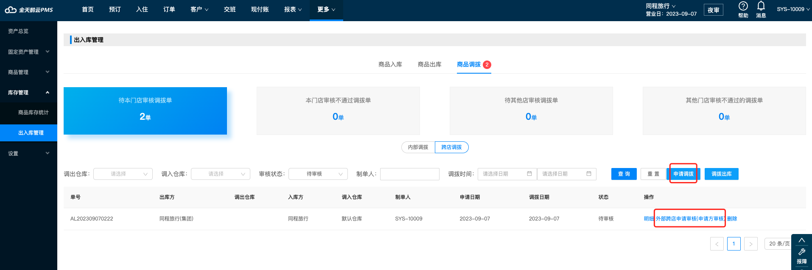Viewport: 812px width, 270px height.
Task: Open SYS-10009 user menu
Action: coord(793,9)
